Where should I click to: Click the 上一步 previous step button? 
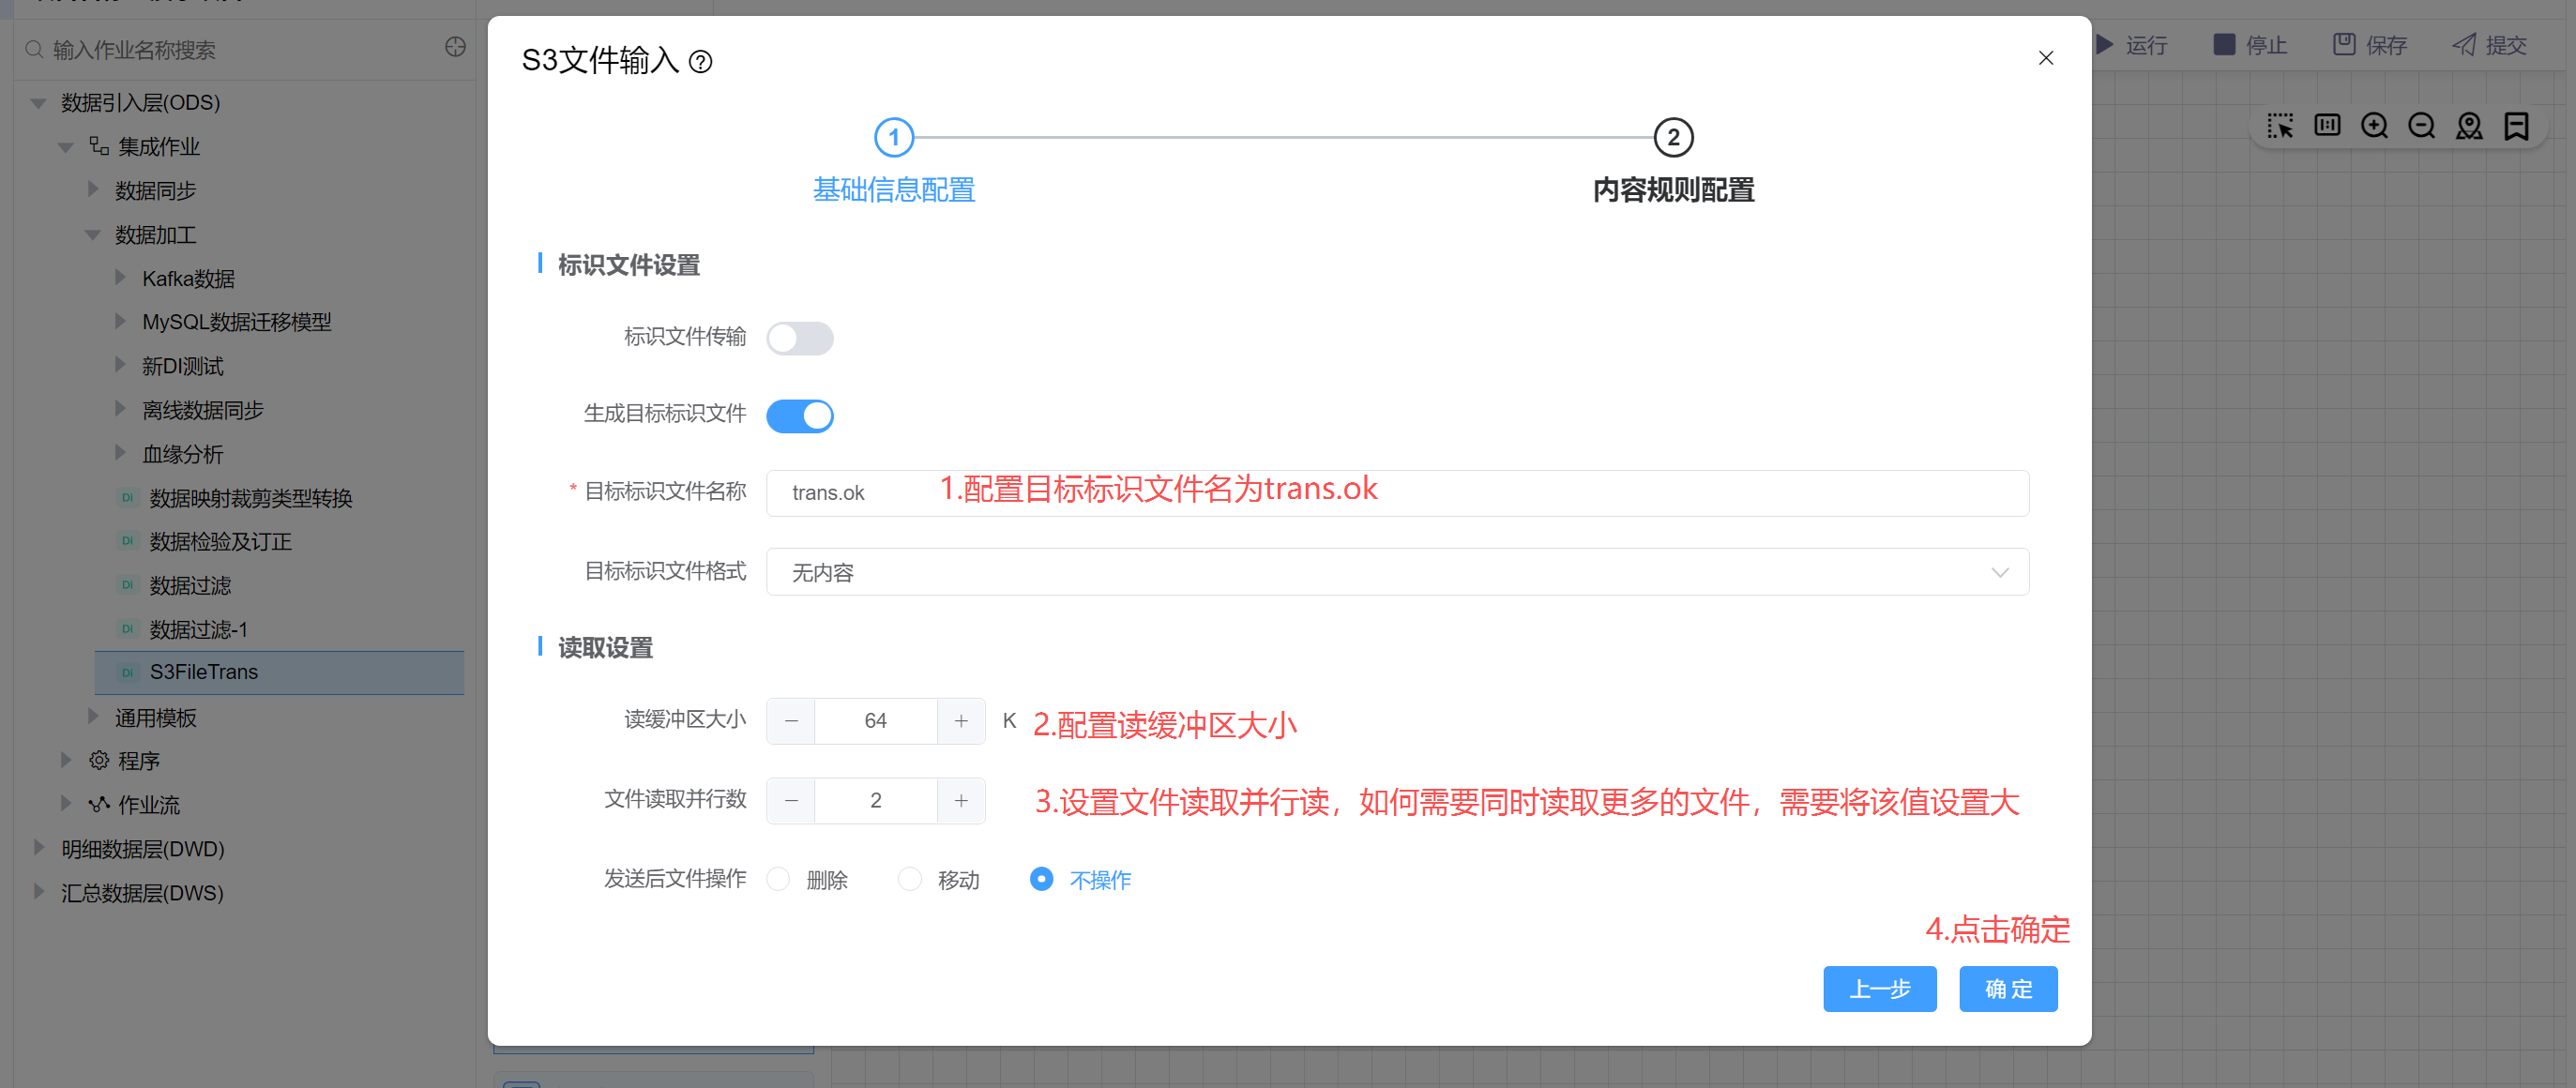[x=1879, y=989]
